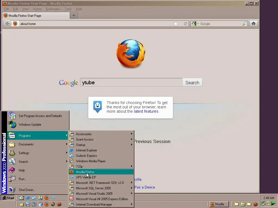Image resolution: width=278 pixels, height=208 pixels.
Task: Open the Tools menu
Action: click(68, 9)
